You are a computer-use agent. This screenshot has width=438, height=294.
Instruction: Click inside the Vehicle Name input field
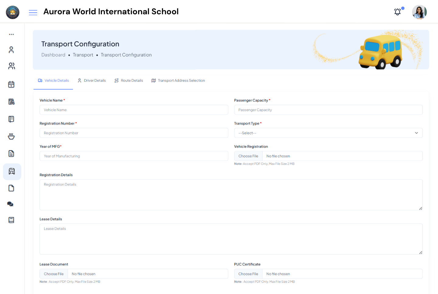134,110
